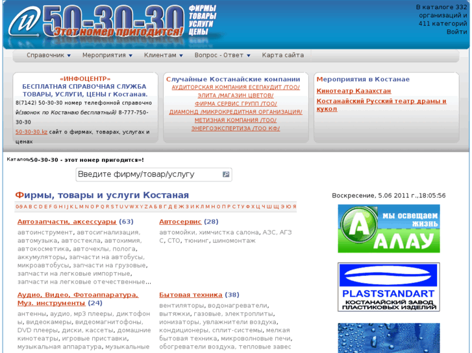The width and height of the screenshot is (472, 353).
Task: Select Cyrillic letter Г in alphabet index
Action: point(165,207)
